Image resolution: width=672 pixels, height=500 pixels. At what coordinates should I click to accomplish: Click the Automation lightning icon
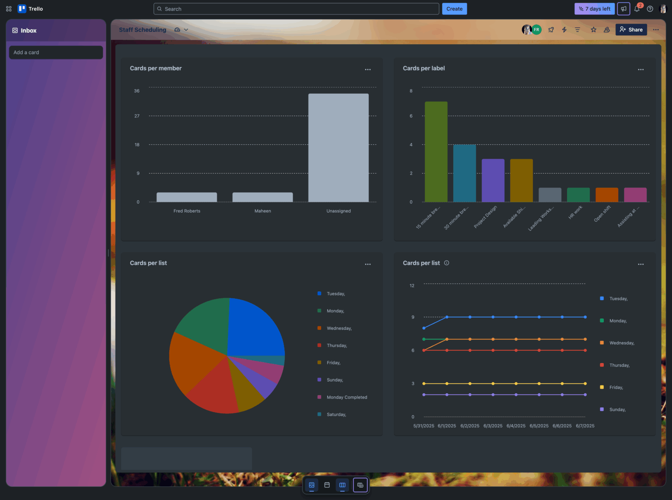(x=564, y=29)
